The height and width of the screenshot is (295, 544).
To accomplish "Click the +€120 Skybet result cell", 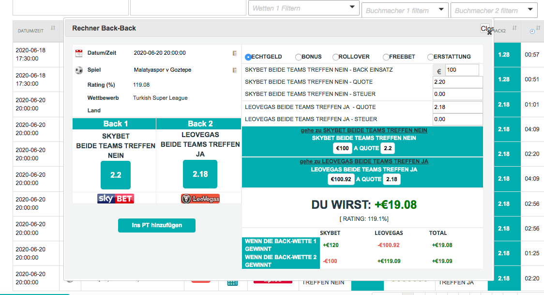I will pos(331,245).
